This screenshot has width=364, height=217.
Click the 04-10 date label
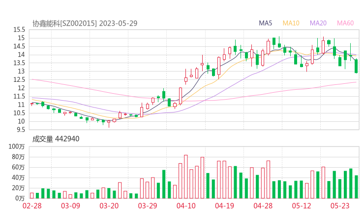point(186,206)
